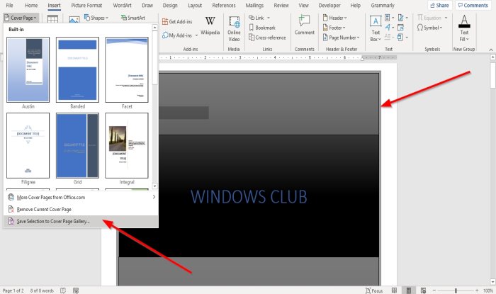Viewport: 496px width, 294px height.
Task: Toggle Print Layout view in status bar
Action: point(409,290)
